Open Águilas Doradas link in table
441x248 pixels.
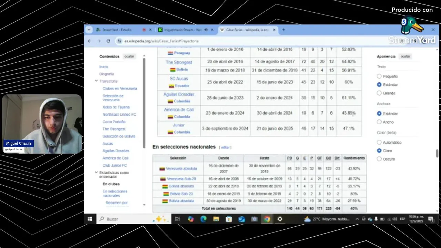[x=179, y=94]
